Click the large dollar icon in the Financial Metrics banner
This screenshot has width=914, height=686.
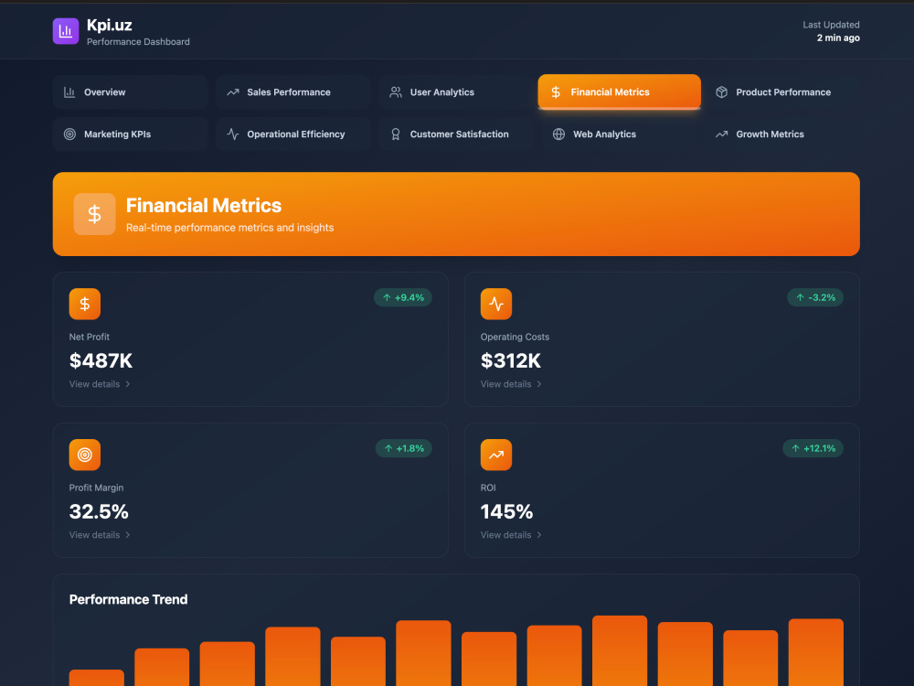pos(94,214)
